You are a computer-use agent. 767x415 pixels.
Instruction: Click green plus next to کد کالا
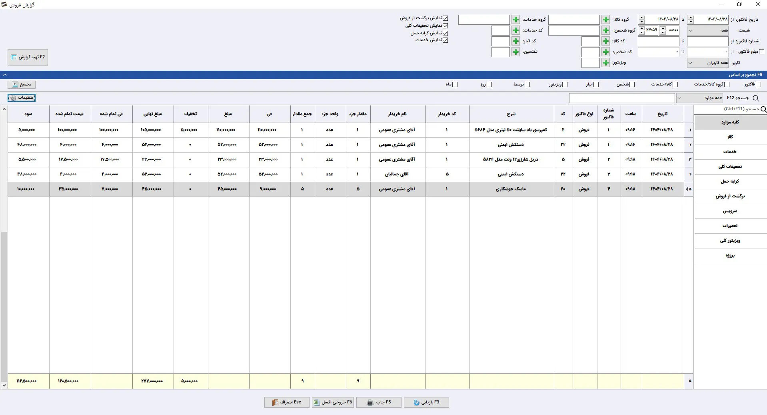(605, 41)
